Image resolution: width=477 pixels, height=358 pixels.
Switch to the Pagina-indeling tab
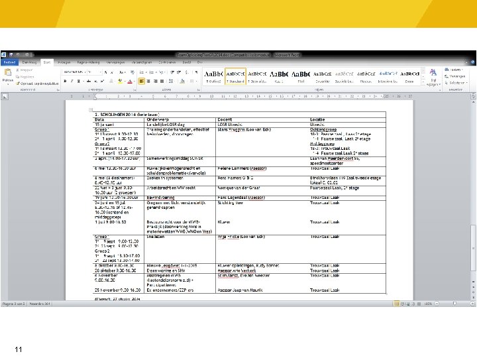point(88,62)
